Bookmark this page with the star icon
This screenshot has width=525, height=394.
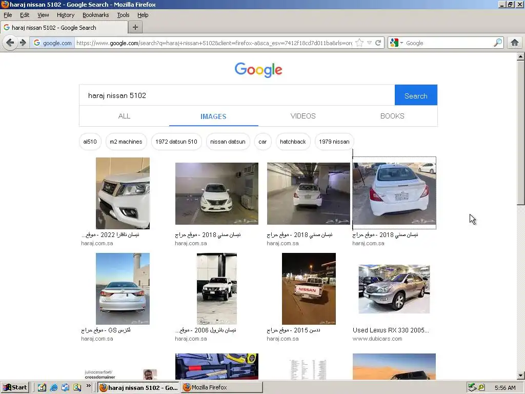[x=359, y=43]
